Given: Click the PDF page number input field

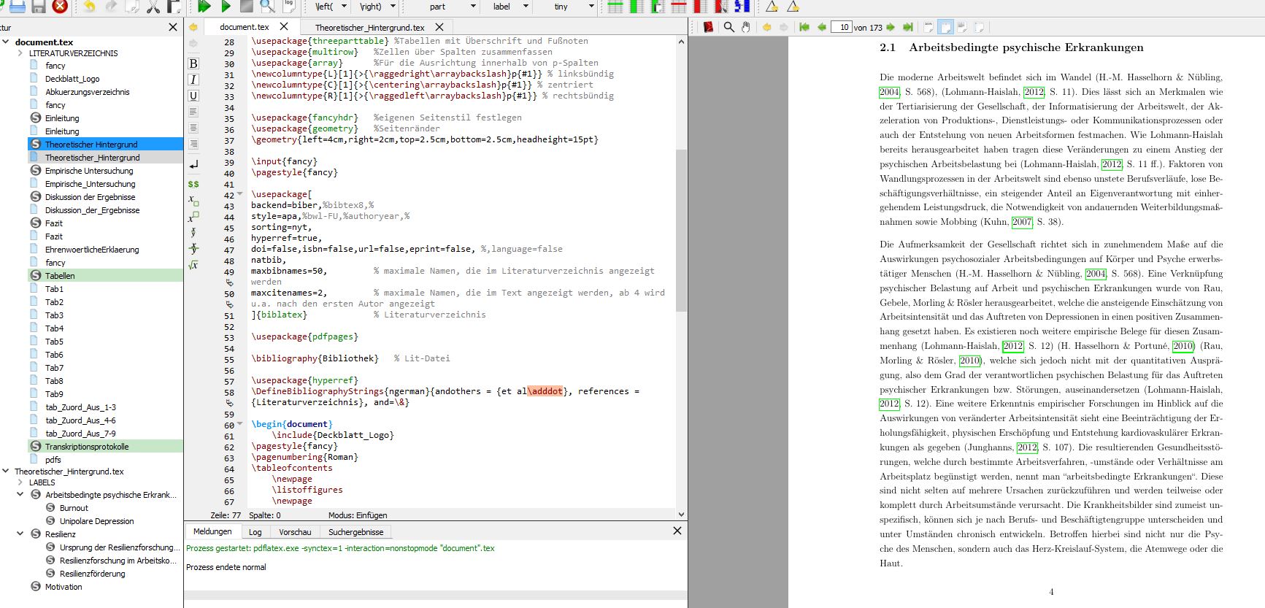Looking at the screenshot, I should click(x=842, y=27).
